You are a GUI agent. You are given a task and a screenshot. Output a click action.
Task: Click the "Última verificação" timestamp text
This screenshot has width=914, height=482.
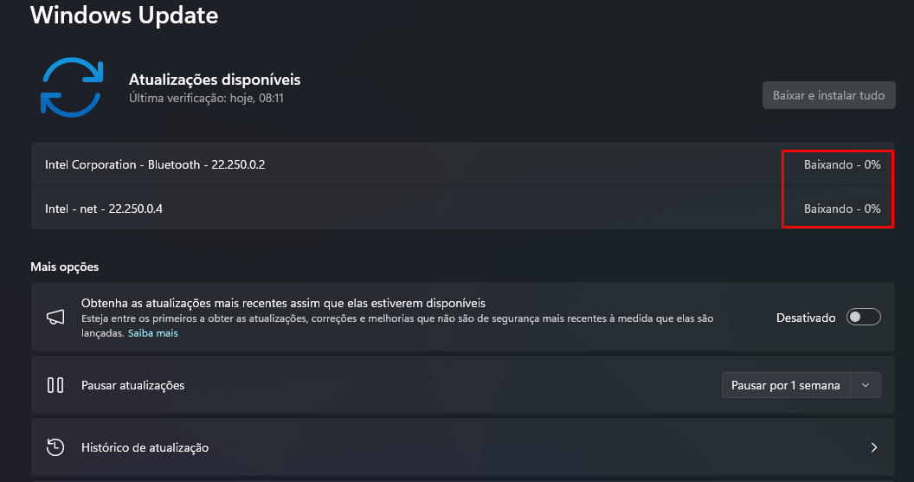click(x=206, y=99)
